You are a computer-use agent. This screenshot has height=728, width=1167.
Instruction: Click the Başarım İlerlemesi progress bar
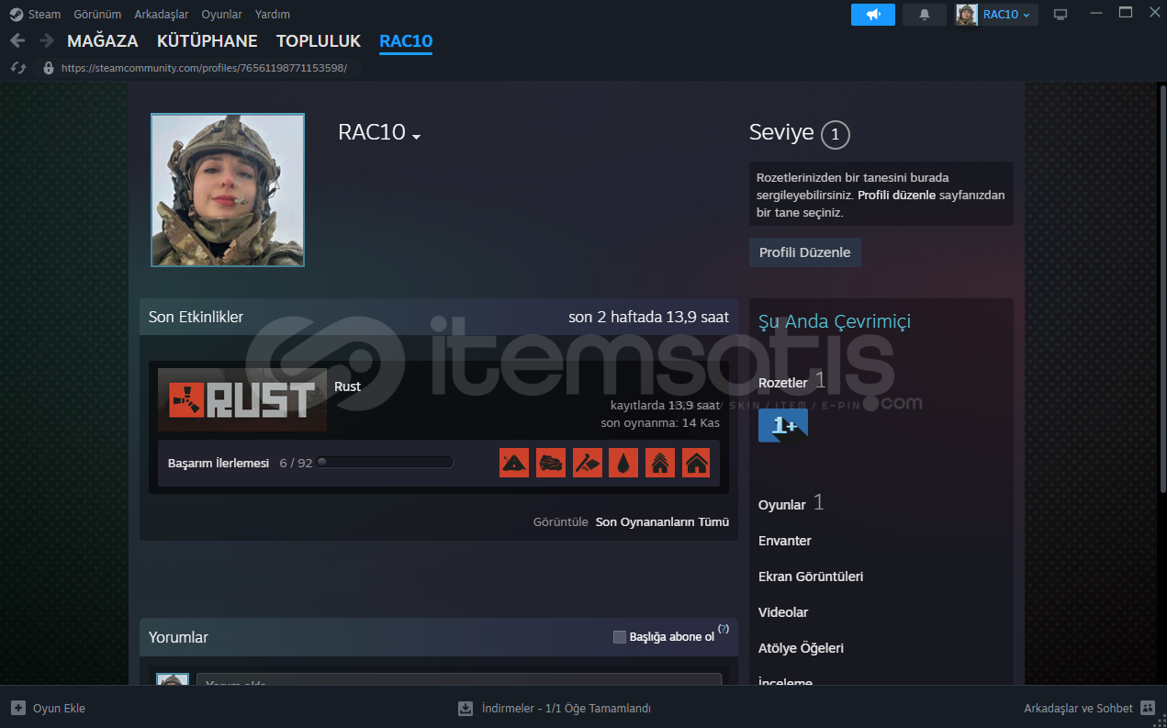pos(385,463)
